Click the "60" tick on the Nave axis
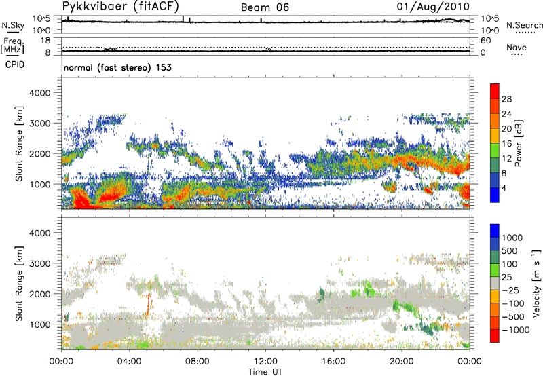This screenshot has height=376, width=543. [x=486, y=41]
